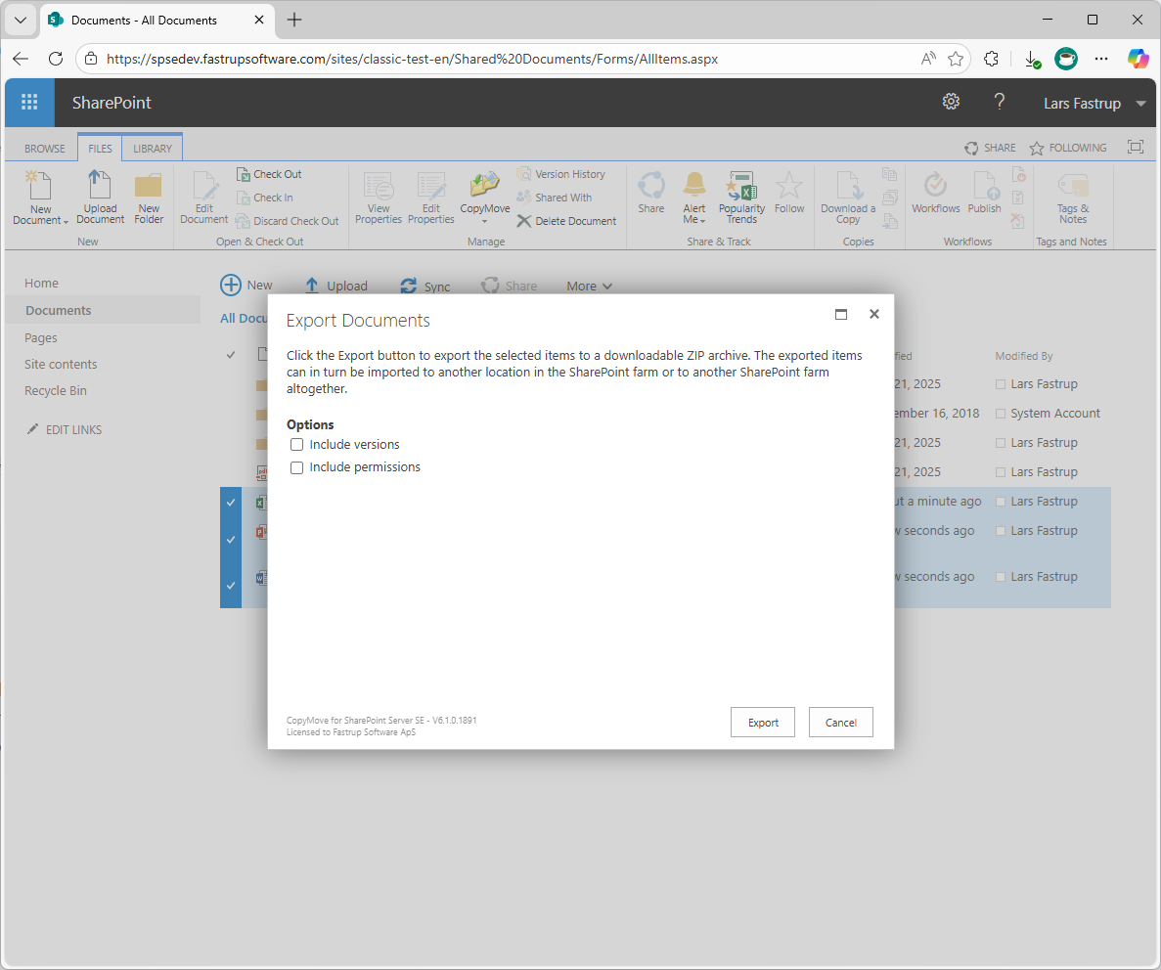This screenshot has width=1161, height=970.
Task: Enable the Include permissions option
Action: pyautogui.click(x=297, y=467)
